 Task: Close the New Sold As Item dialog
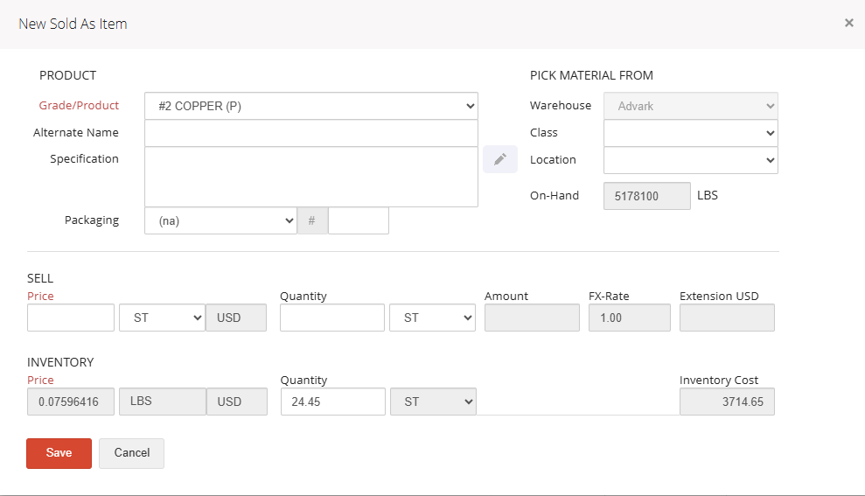(x=849, y=23)
